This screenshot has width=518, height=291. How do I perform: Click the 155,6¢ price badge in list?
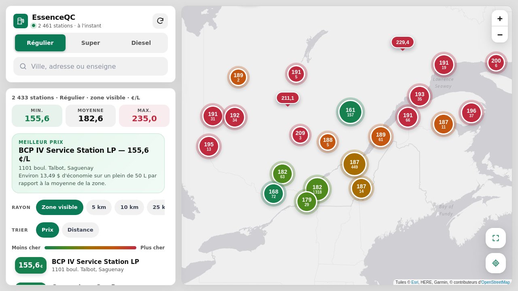pos(31,265)
